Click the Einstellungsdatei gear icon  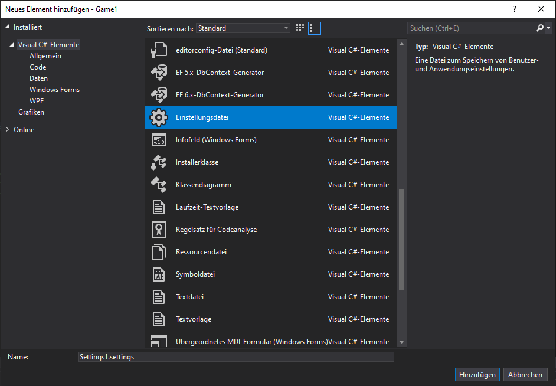tap(159, 117)
